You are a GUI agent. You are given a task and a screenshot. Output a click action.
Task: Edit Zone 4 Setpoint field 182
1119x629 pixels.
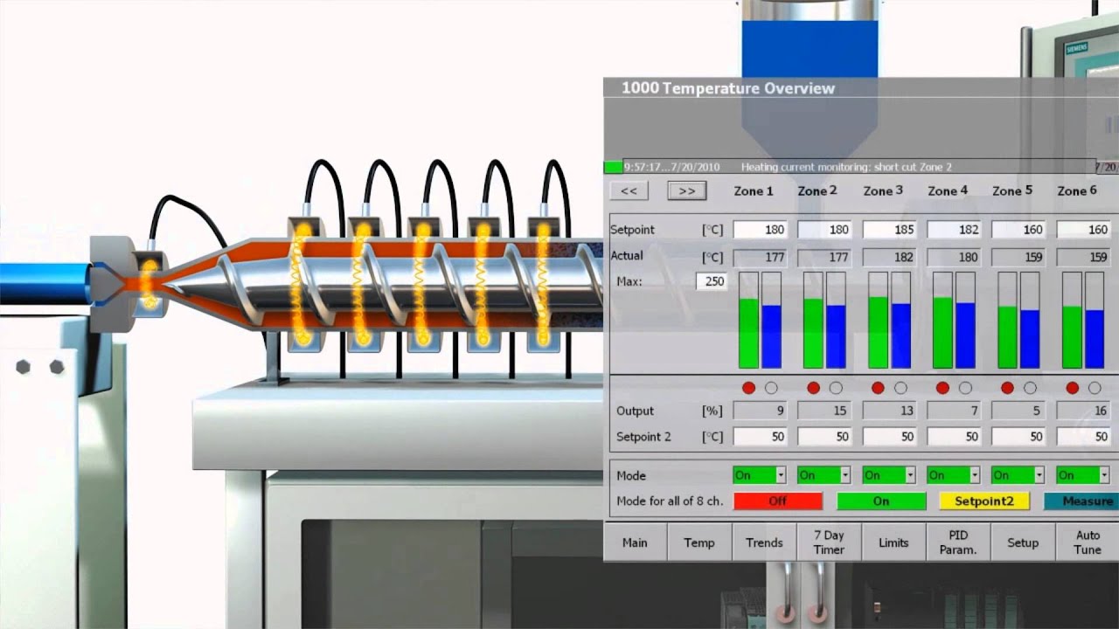click(x=954, y=230)
